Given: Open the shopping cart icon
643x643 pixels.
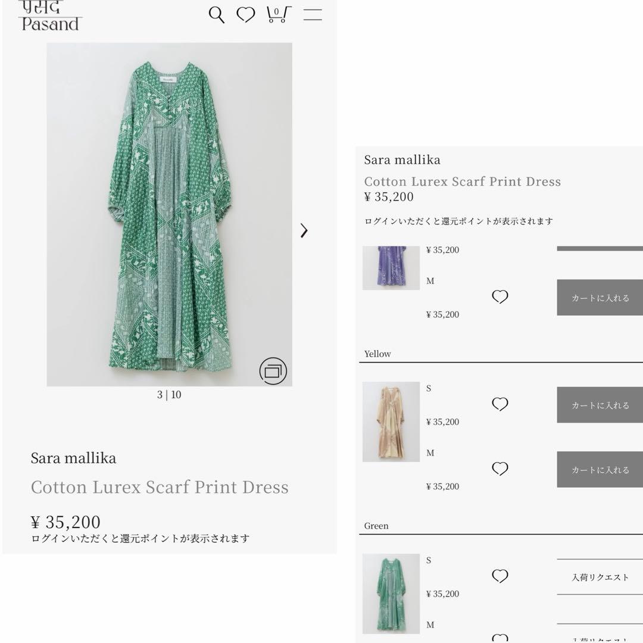Looking at the screenshot, I should click(278, 14).
